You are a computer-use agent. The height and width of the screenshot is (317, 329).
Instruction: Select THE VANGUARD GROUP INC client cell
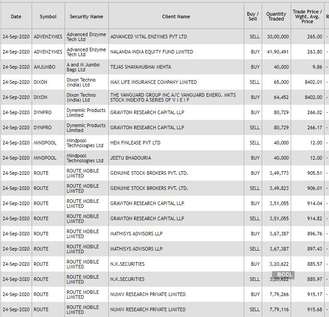(173, 97)
